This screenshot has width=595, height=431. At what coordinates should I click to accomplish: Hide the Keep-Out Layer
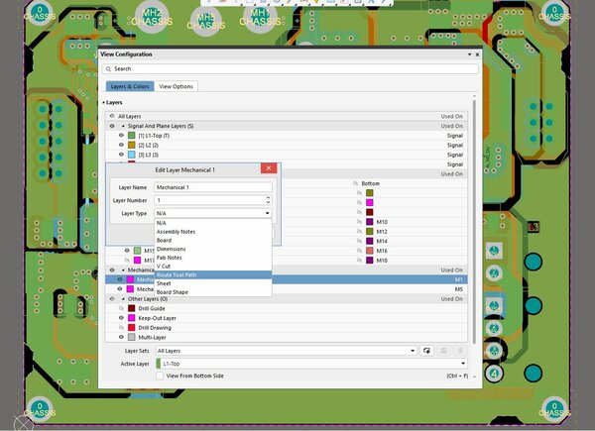point(121,318)
